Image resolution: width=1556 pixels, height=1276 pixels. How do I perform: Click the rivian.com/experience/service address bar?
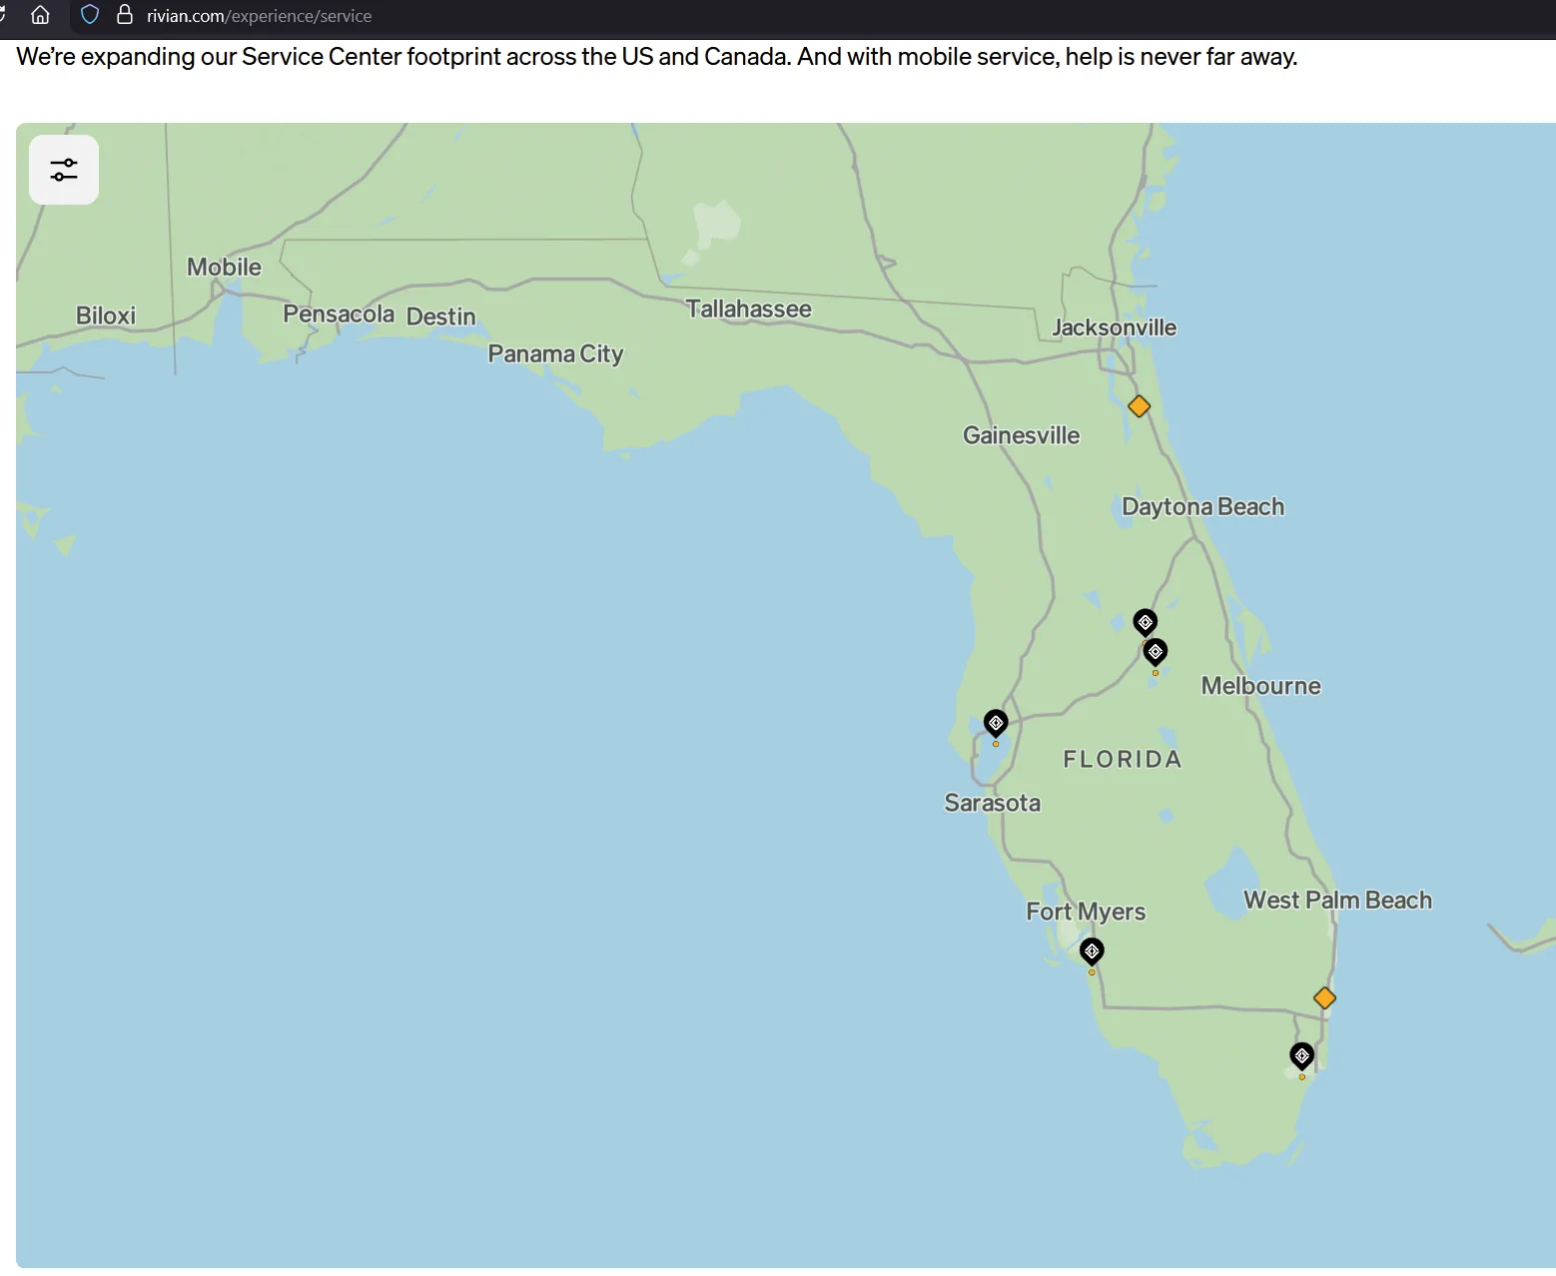click(x=260, y=16)
